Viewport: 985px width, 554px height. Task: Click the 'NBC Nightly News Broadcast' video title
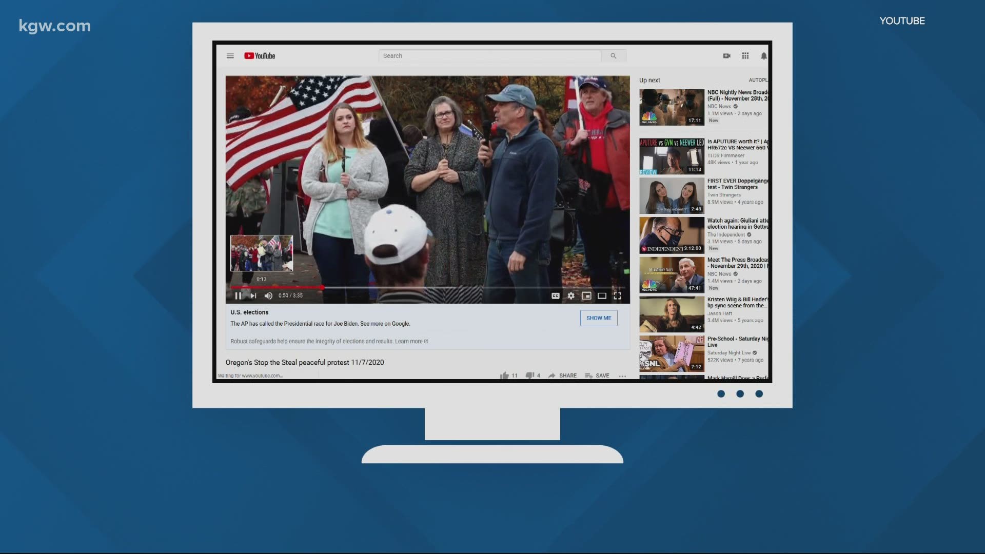(738, 95)
